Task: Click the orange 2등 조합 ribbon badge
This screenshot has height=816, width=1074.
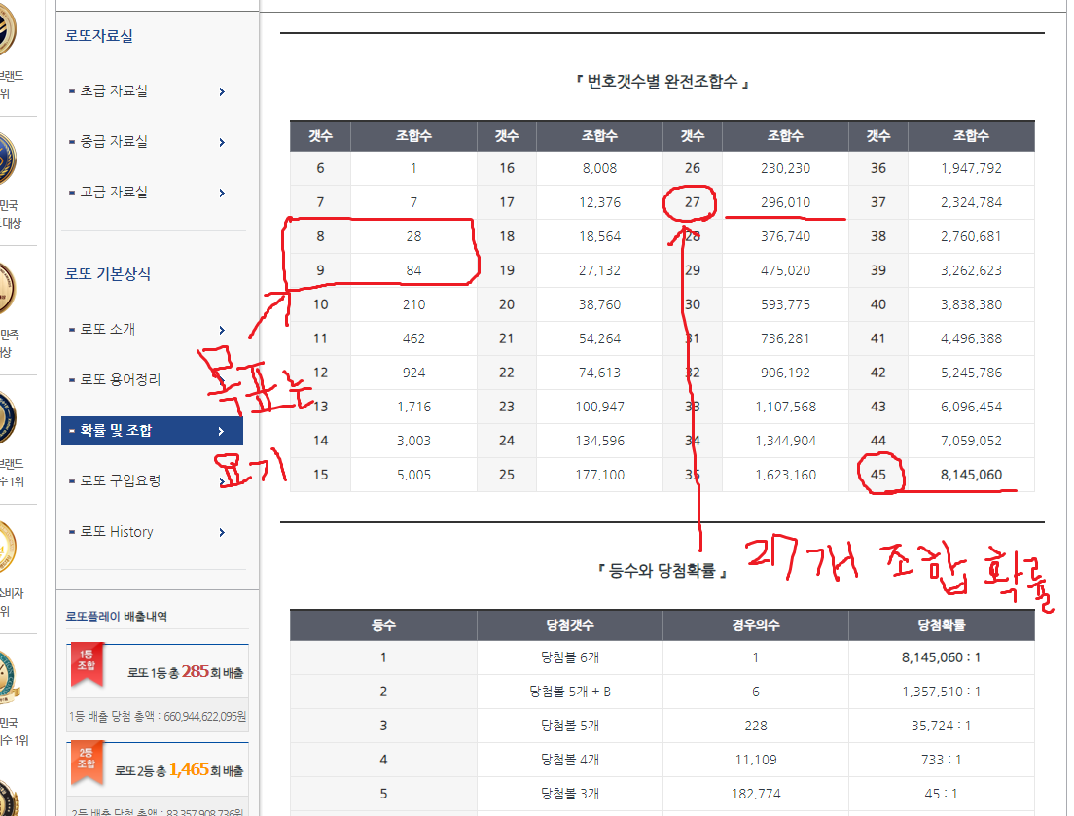Action: coord(86,762)
